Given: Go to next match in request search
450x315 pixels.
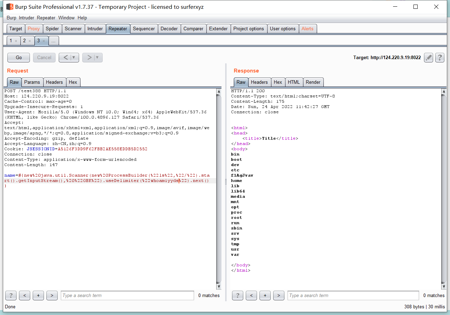Looking at the screenshot, I should (52, 296).
